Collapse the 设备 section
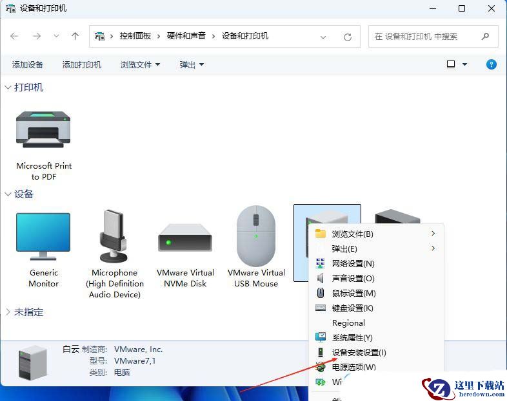Viewport: 507px width, 401px height. tap(8, 194)
